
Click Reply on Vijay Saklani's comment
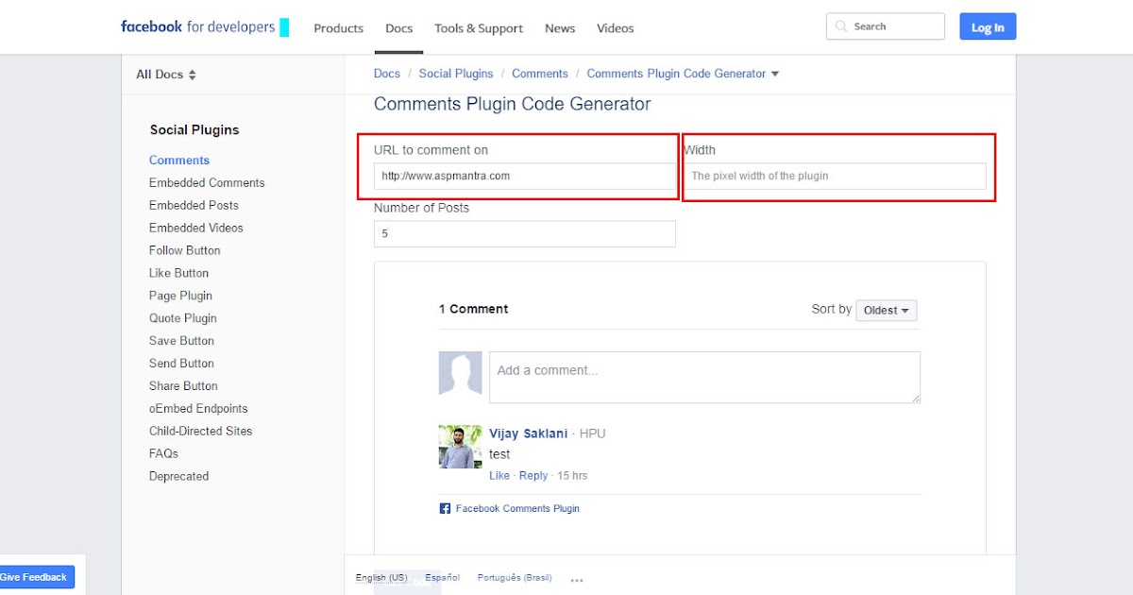[x=533, y=475]
